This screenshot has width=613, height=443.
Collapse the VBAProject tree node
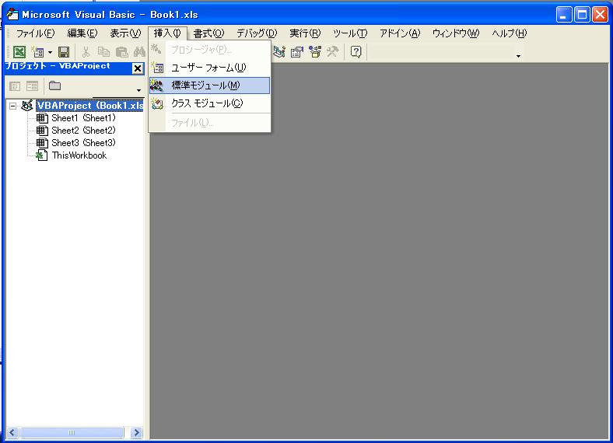[13, 106]
